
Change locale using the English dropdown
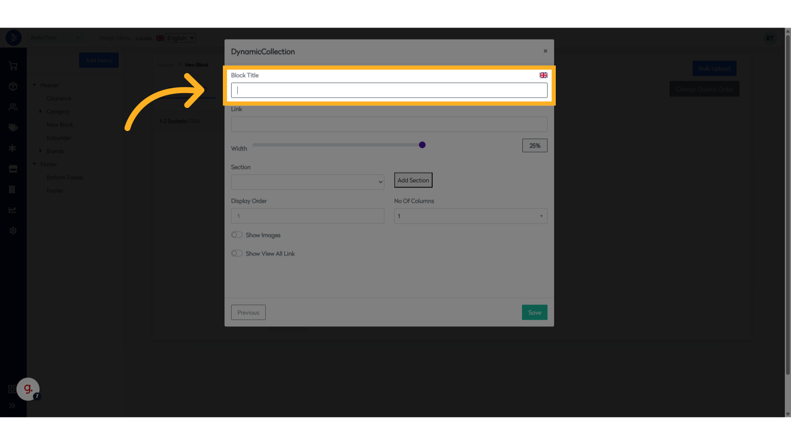tap(180, 37)
